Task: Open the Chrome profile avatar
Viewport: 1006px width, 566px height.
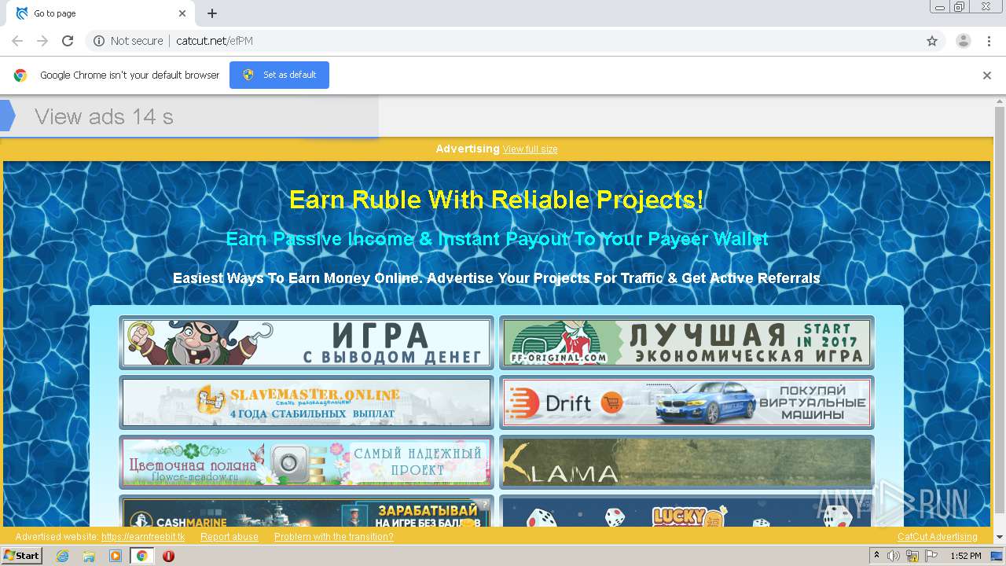Action: pyautogui.click(x=963, y=41)
